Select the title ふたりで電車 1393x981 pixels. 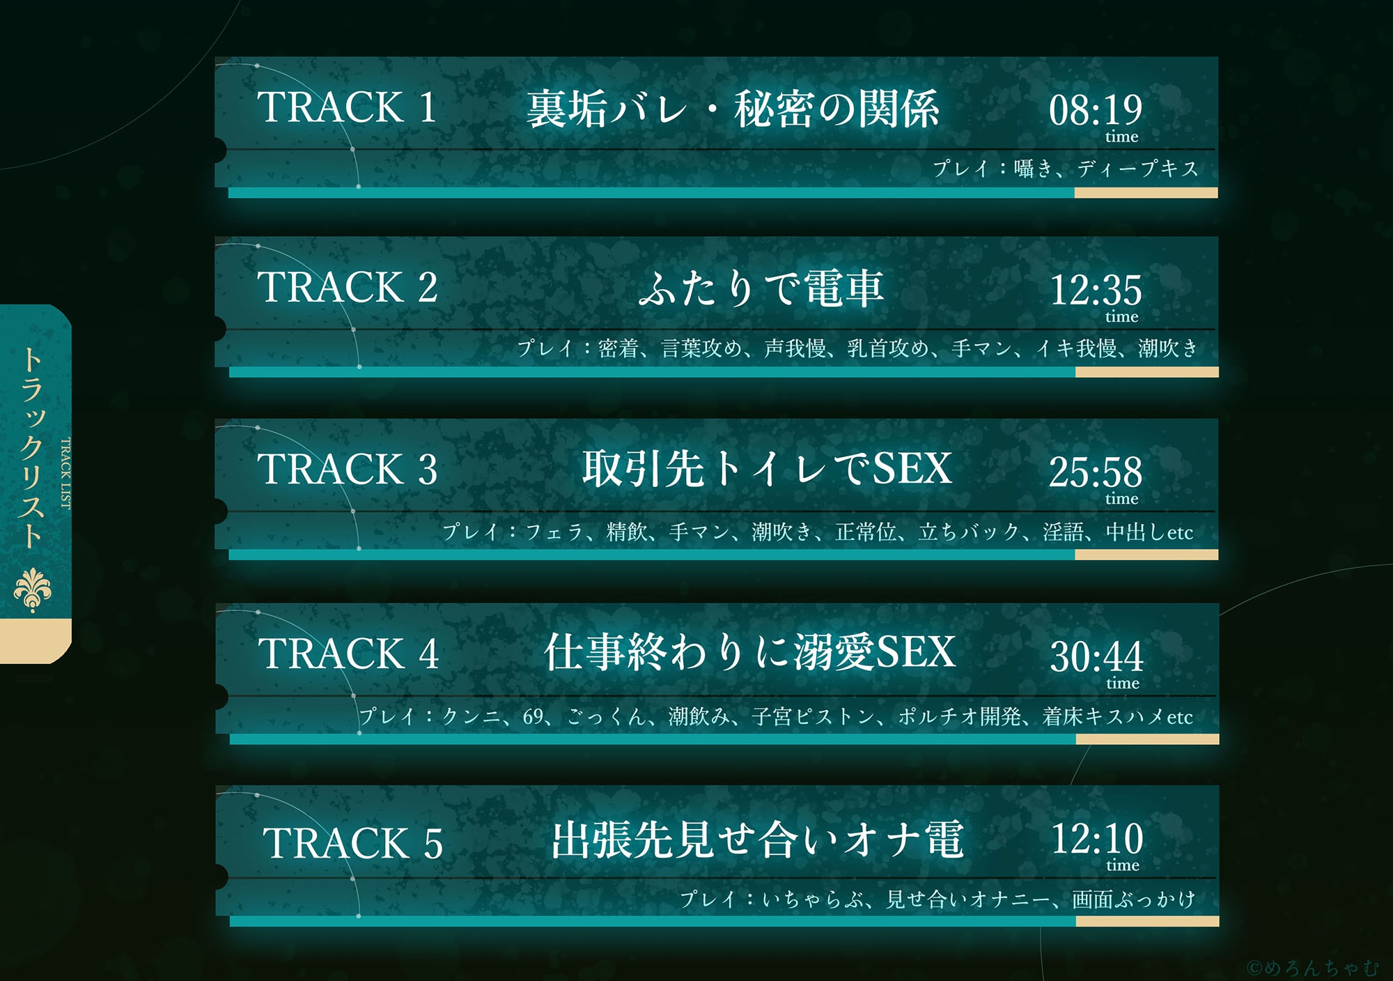click(761, 288)
